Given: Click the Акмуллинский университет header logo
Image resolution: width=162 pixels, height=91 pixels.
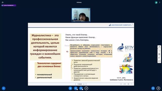Looking at the screenshot, I should 120,25.
